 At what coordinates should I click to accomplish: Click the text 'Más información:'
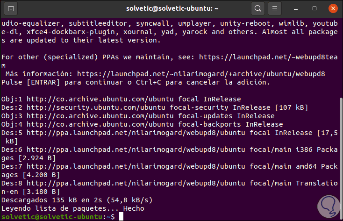pos(39,74)
